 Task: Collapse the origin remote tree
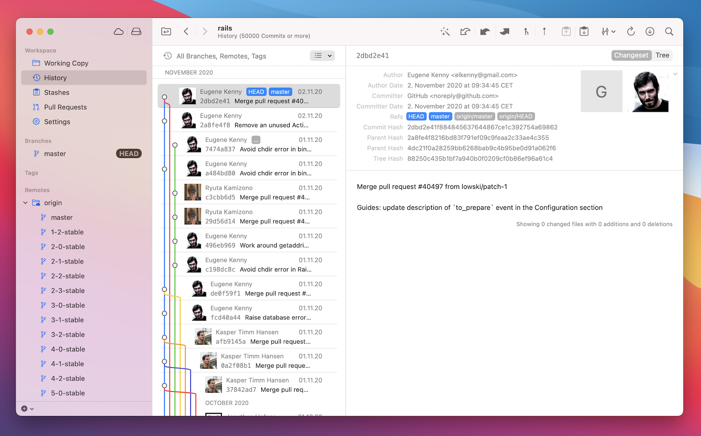(25, 203)
